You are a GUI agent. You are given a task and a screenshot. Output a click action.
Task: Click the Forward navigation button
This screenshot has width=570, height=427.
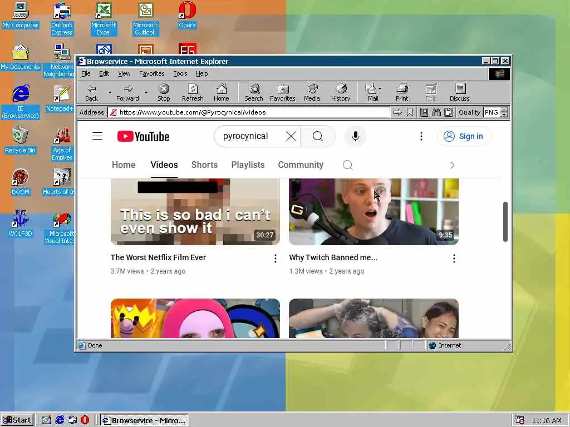pyautogui.click(x=127, y=93)
